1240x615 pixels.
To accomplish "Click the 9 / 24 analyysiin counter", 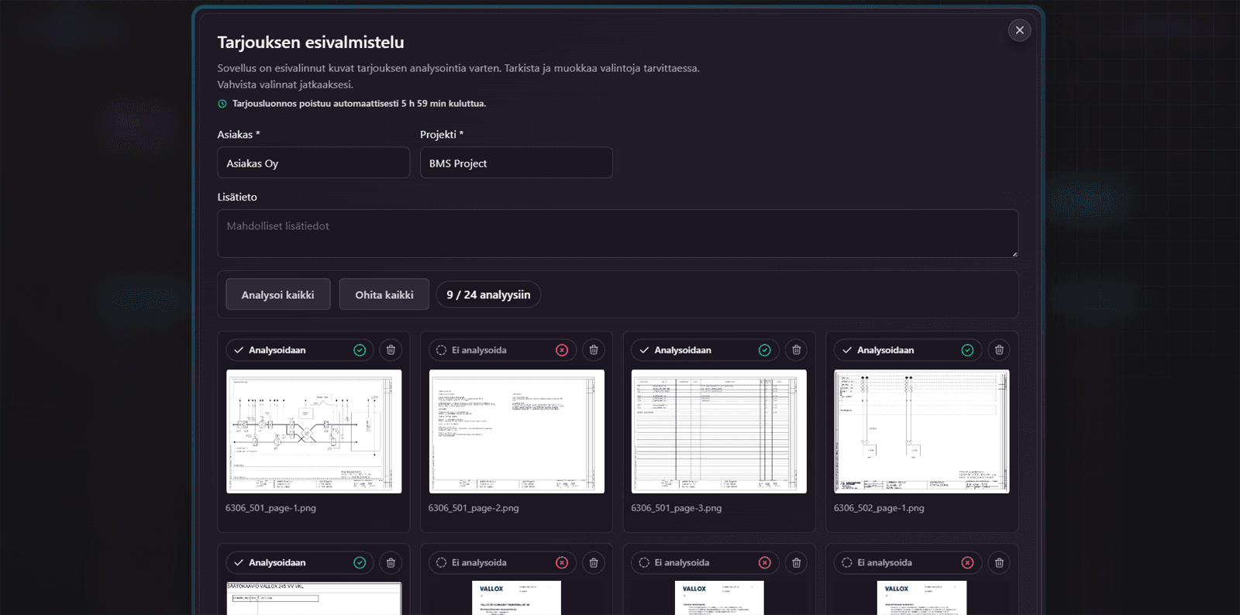I will (x=488, y=294).
